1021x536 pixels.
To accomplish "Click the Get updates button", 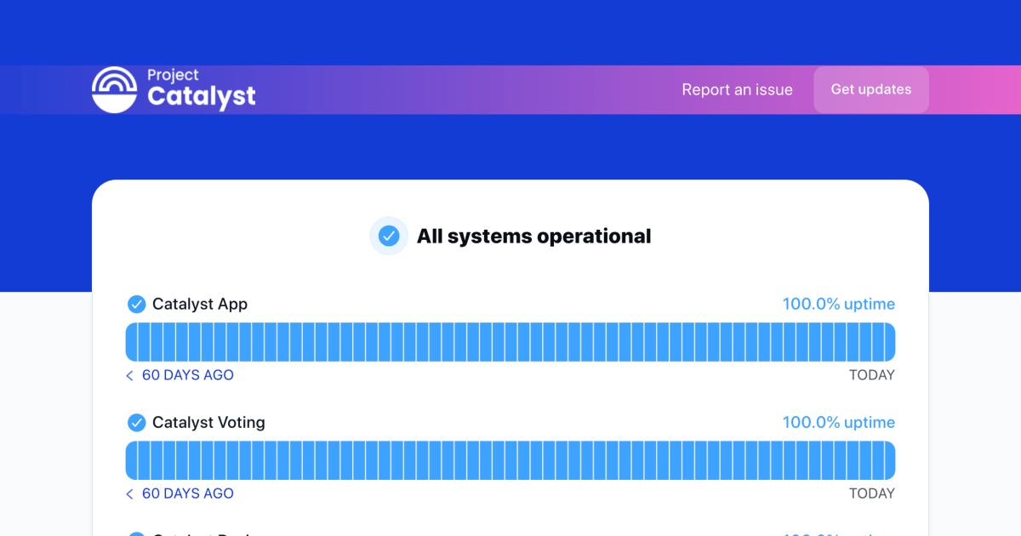I will point(871,89).
